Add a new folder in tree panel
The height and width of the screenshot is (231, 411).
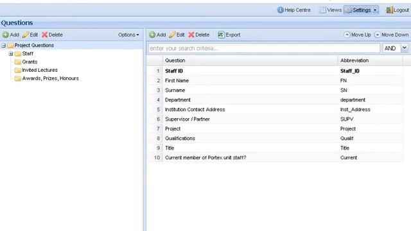pyautogui.click(x=11, y=35)
